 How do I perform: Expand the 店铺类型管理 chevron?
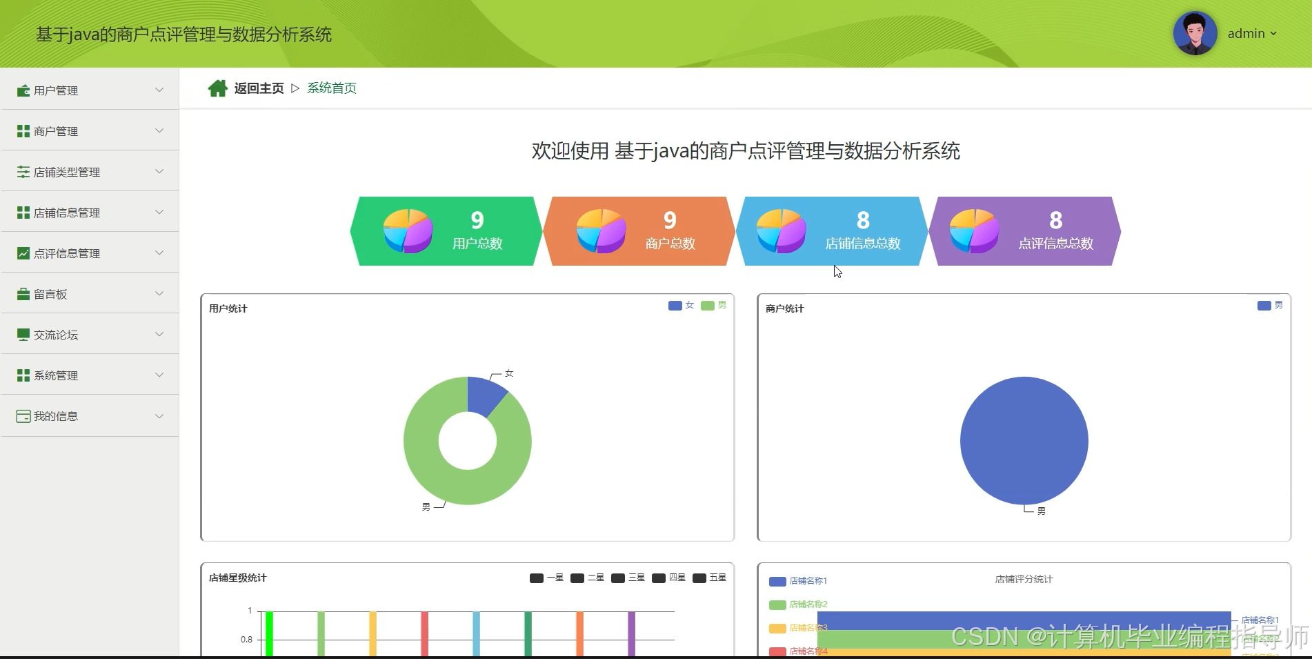click(159, 171)
